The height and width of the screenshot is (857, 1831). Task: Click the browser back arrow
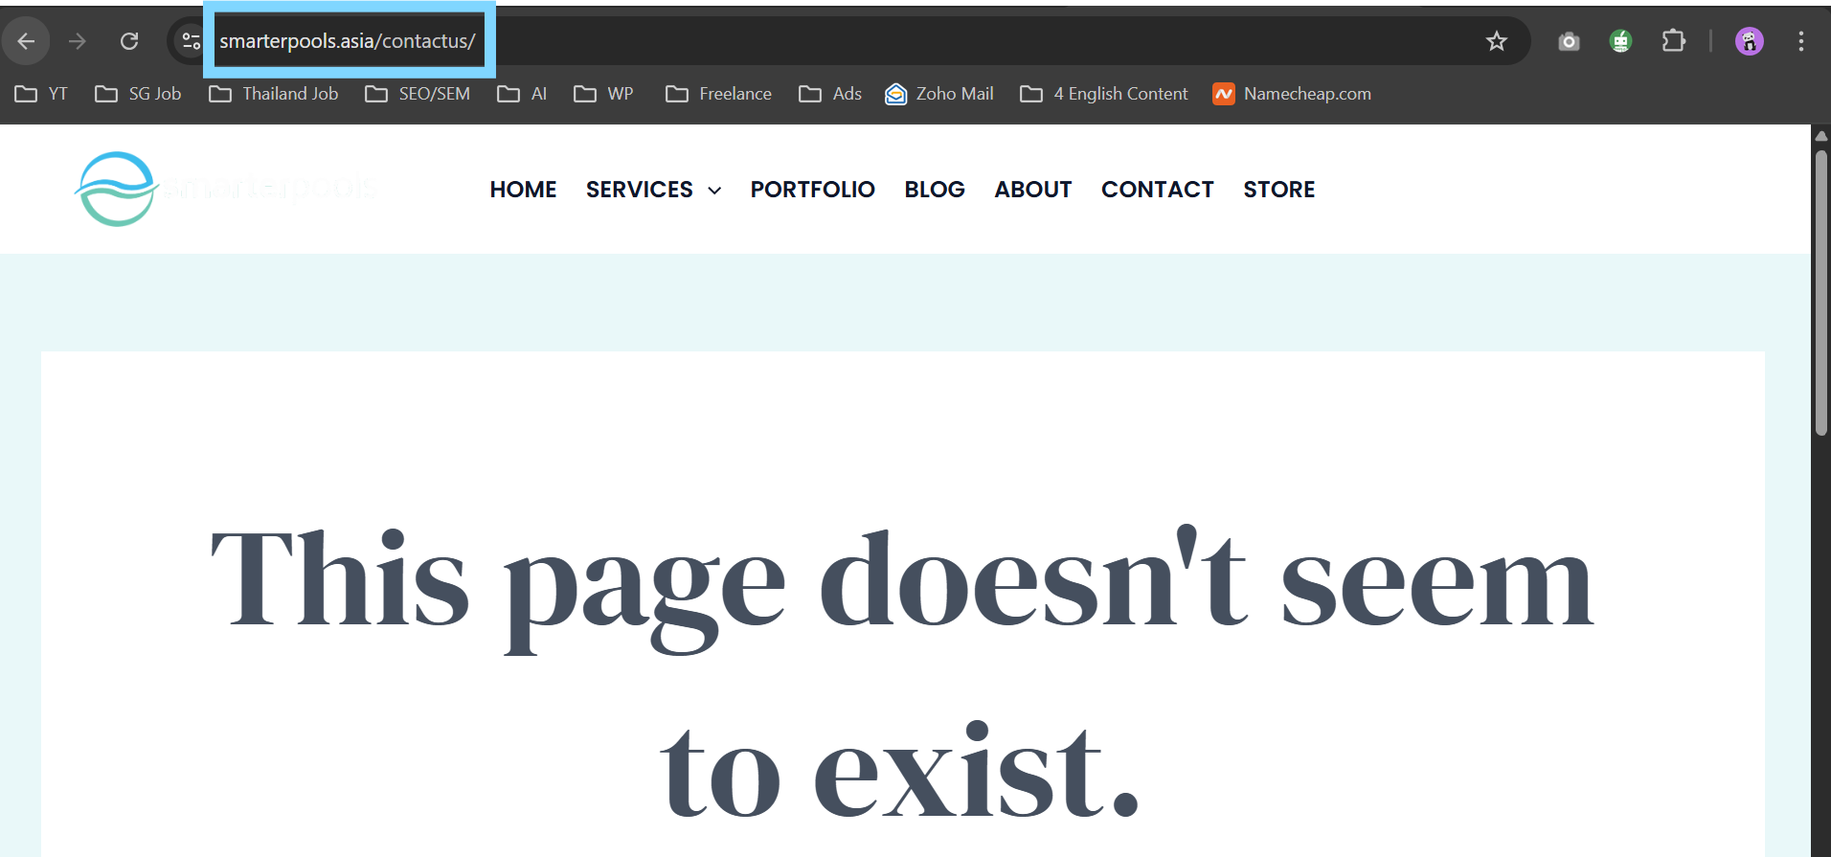(26, 41)
